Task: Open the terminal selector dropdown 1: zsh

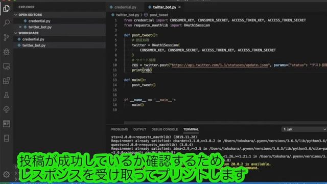Action: 304,129
